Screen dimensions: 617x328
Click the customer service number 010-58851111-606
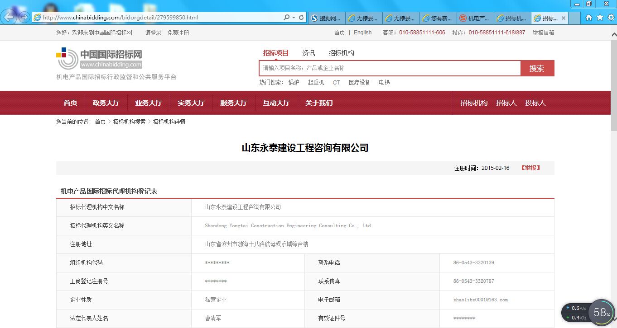coord(422,33)
